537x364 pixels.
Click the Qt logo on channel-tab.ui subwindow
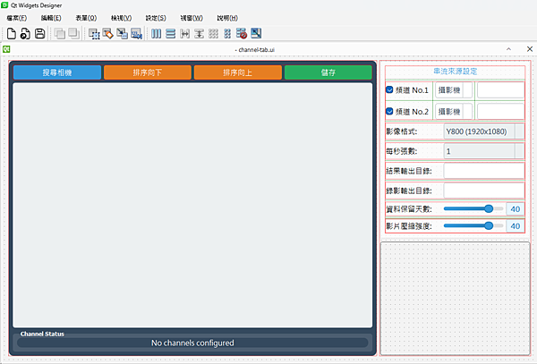[6, 49]
